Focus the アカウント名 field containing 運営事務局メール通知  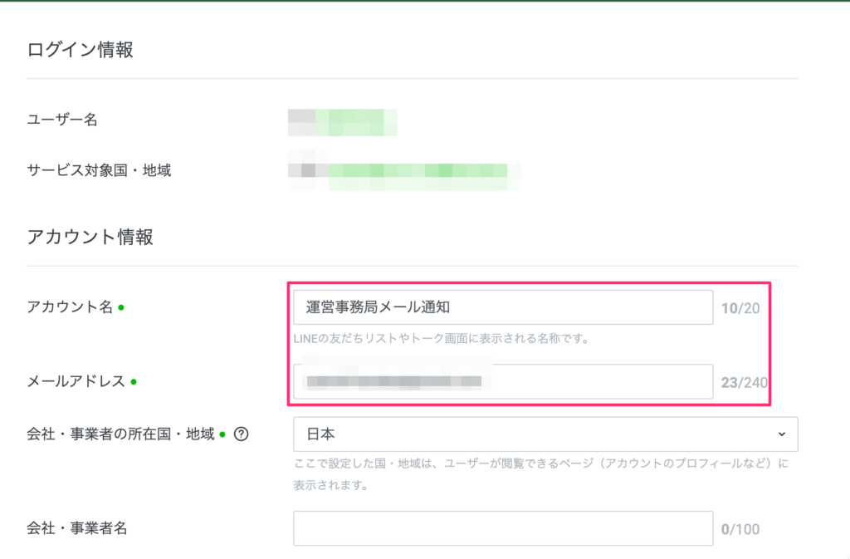tap(502, 307)
